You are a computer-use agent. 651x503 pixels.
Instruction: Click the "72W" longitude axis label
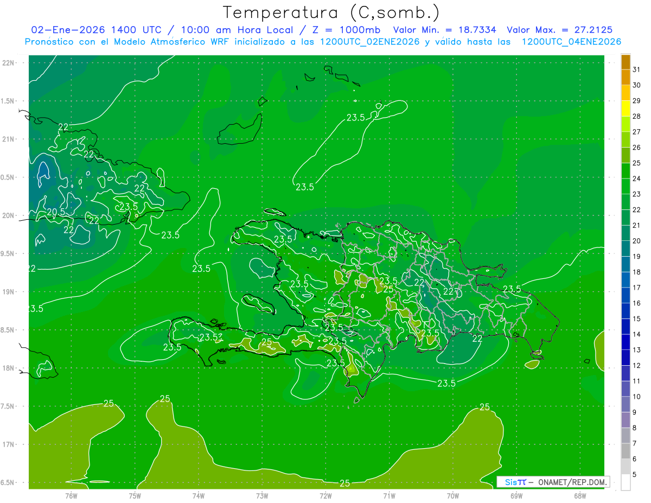325,495
